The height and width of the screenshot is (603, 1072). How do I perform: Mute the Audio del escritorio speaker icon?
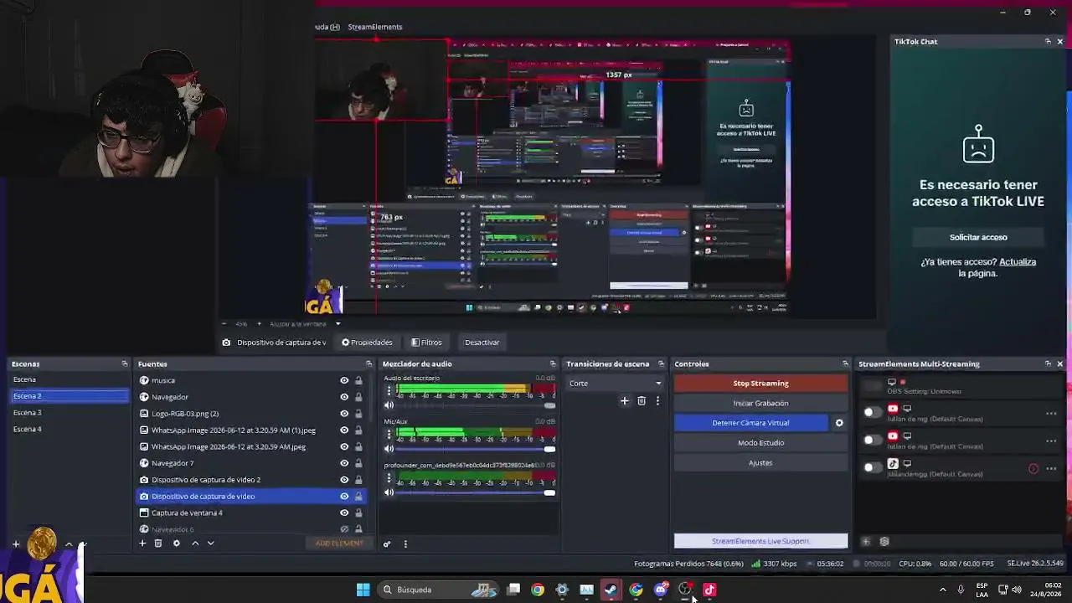click(x=389, y=405)
